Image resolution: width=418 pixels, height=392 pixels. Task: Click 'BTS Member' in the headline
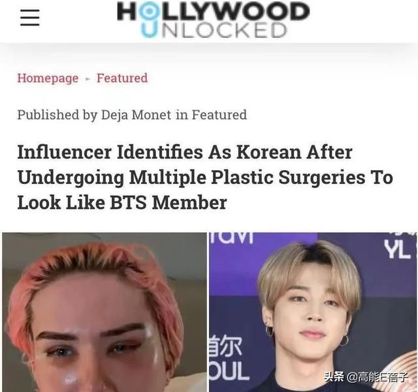point(169,202)
